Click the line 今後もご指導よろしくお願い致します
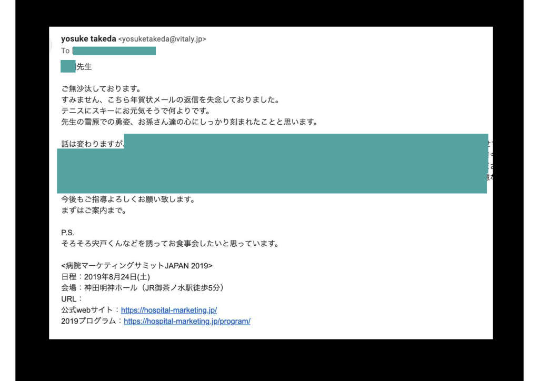The image size is (539, 381). tap(128, 200)
